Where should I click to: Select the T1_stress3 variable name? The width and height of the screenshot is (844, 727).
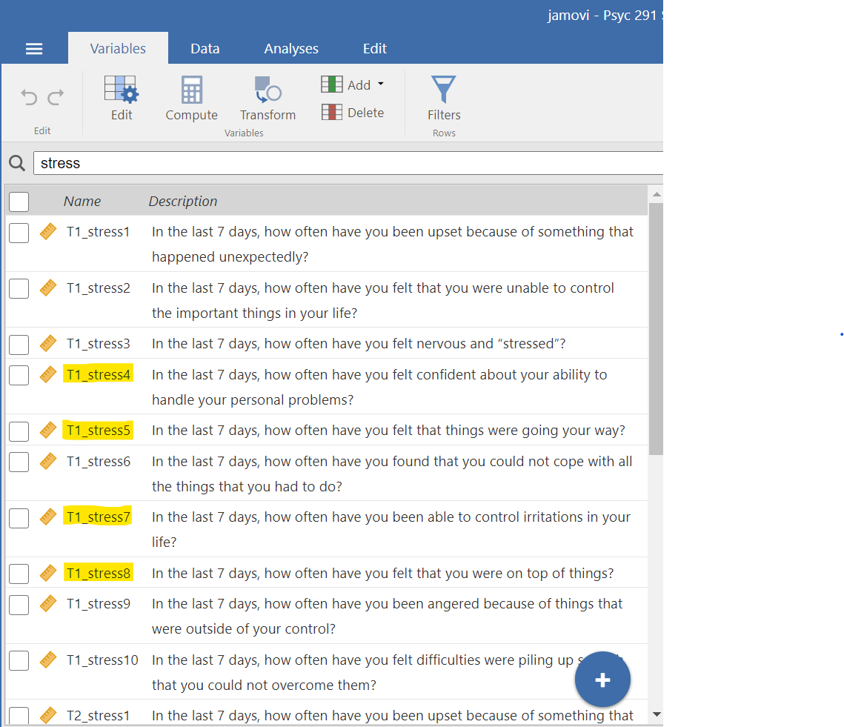pos(99,344)
